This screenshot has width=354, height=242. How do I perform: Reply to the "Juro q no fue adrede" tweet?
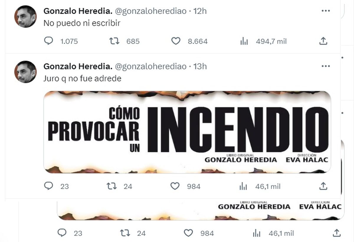[49, 186]
